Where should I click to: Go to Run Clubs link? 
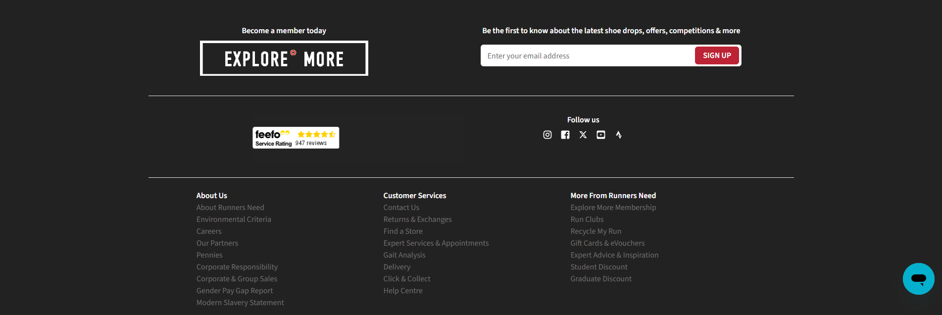pyautogui.click(x=587, y=219)
